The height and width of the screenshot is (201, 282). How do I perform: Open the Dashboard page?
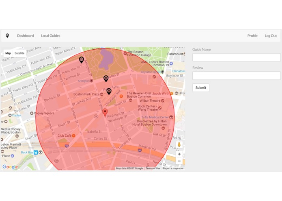[x=25, y=36]
